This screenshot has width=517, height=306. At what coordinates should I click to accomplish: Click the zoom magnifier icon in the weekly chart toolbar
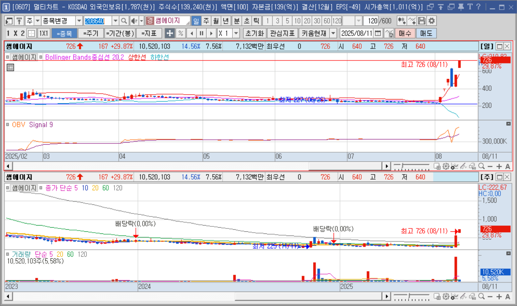coord(481,296)
